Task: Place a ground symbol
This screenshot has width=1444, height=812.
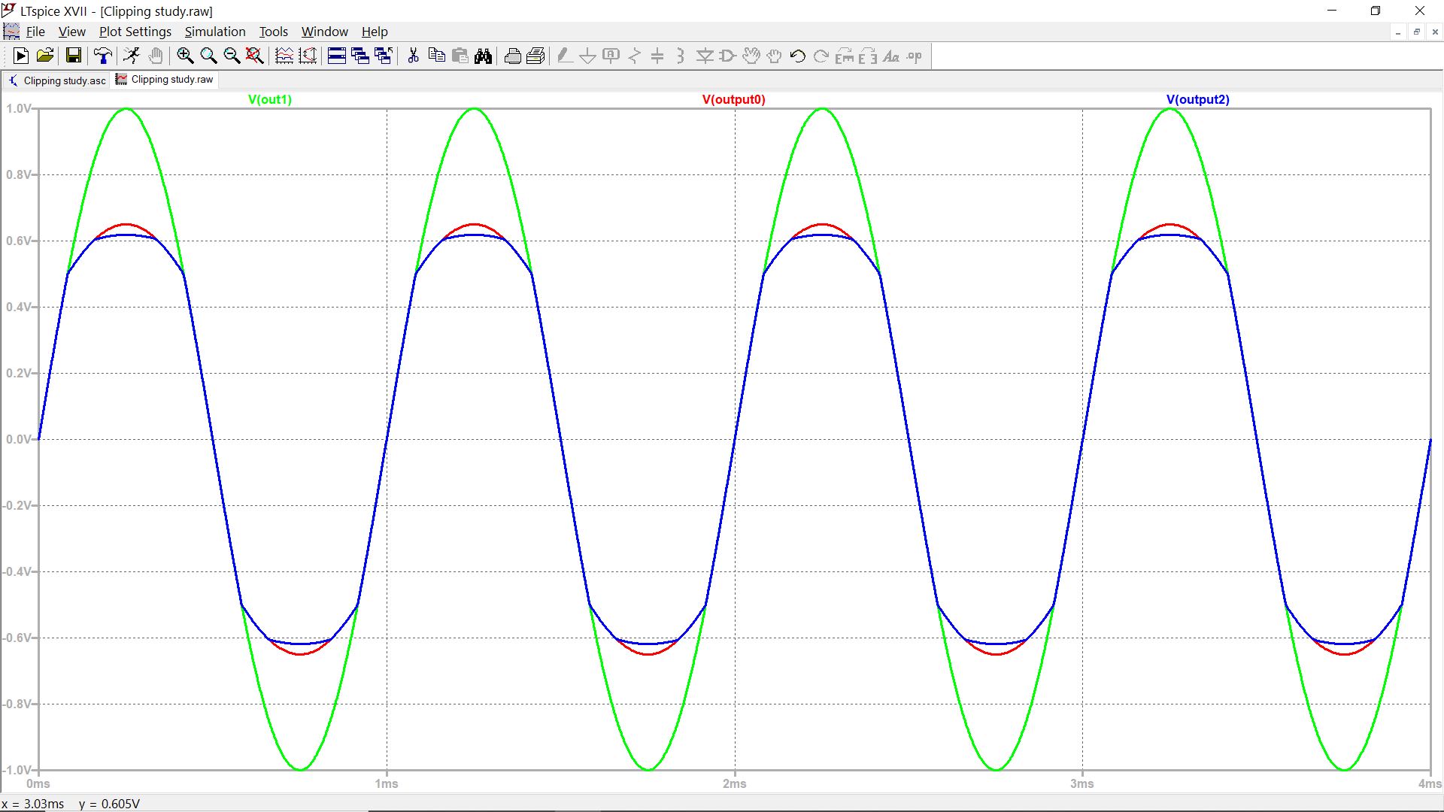Action: point(587,55)
